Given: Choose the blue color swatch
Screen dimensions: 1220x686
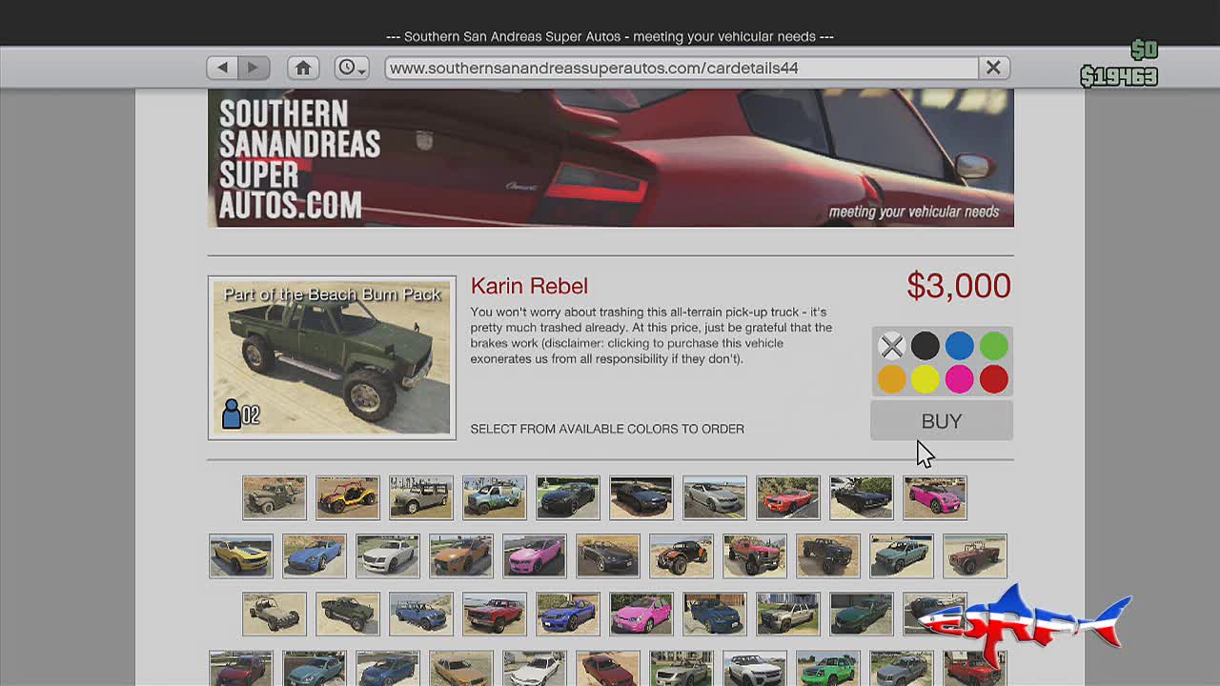Looking at the screenshot, I should point(960,346).
